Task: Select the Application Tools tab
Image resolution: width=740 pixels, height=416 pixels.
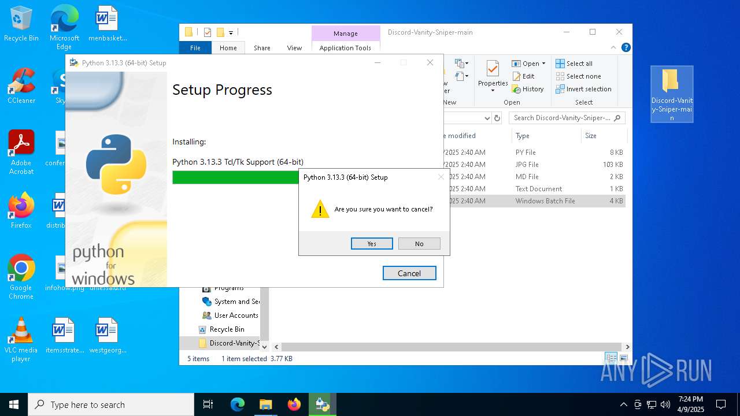Action: point(345,48)
